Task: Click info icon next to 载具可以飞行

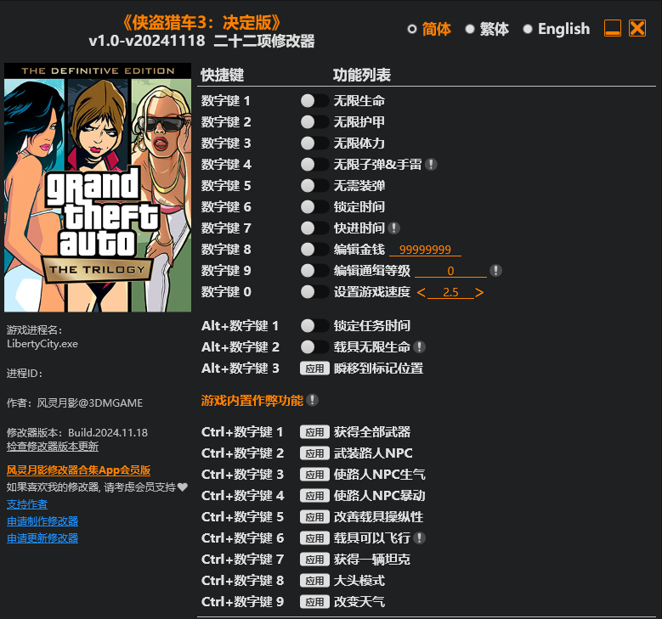Action: (x=419, y=538)
